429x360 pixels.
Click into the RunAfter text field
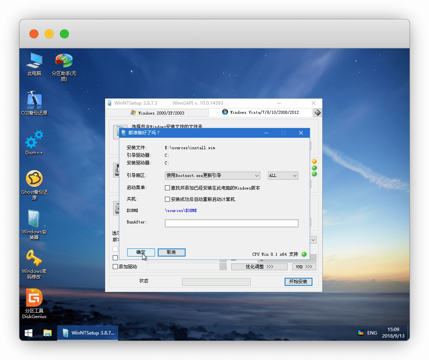[231, 223]
